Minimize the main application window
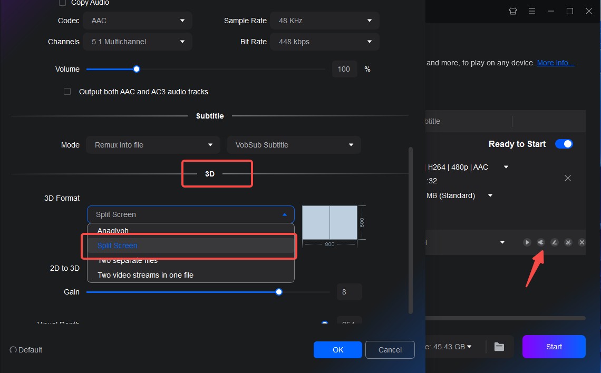The image size is (601, 373). 551,11
